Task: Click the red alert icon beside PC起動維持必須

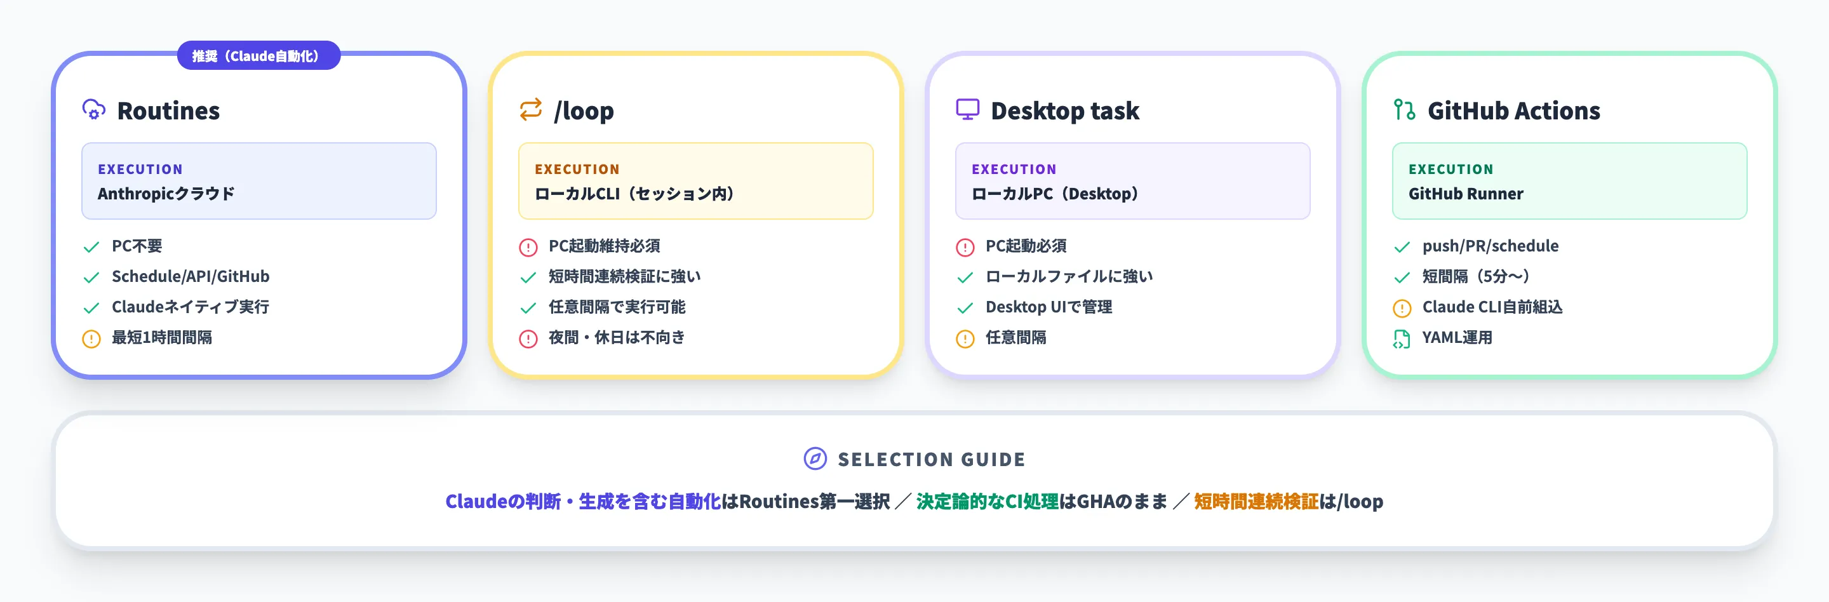Action: 528,247
